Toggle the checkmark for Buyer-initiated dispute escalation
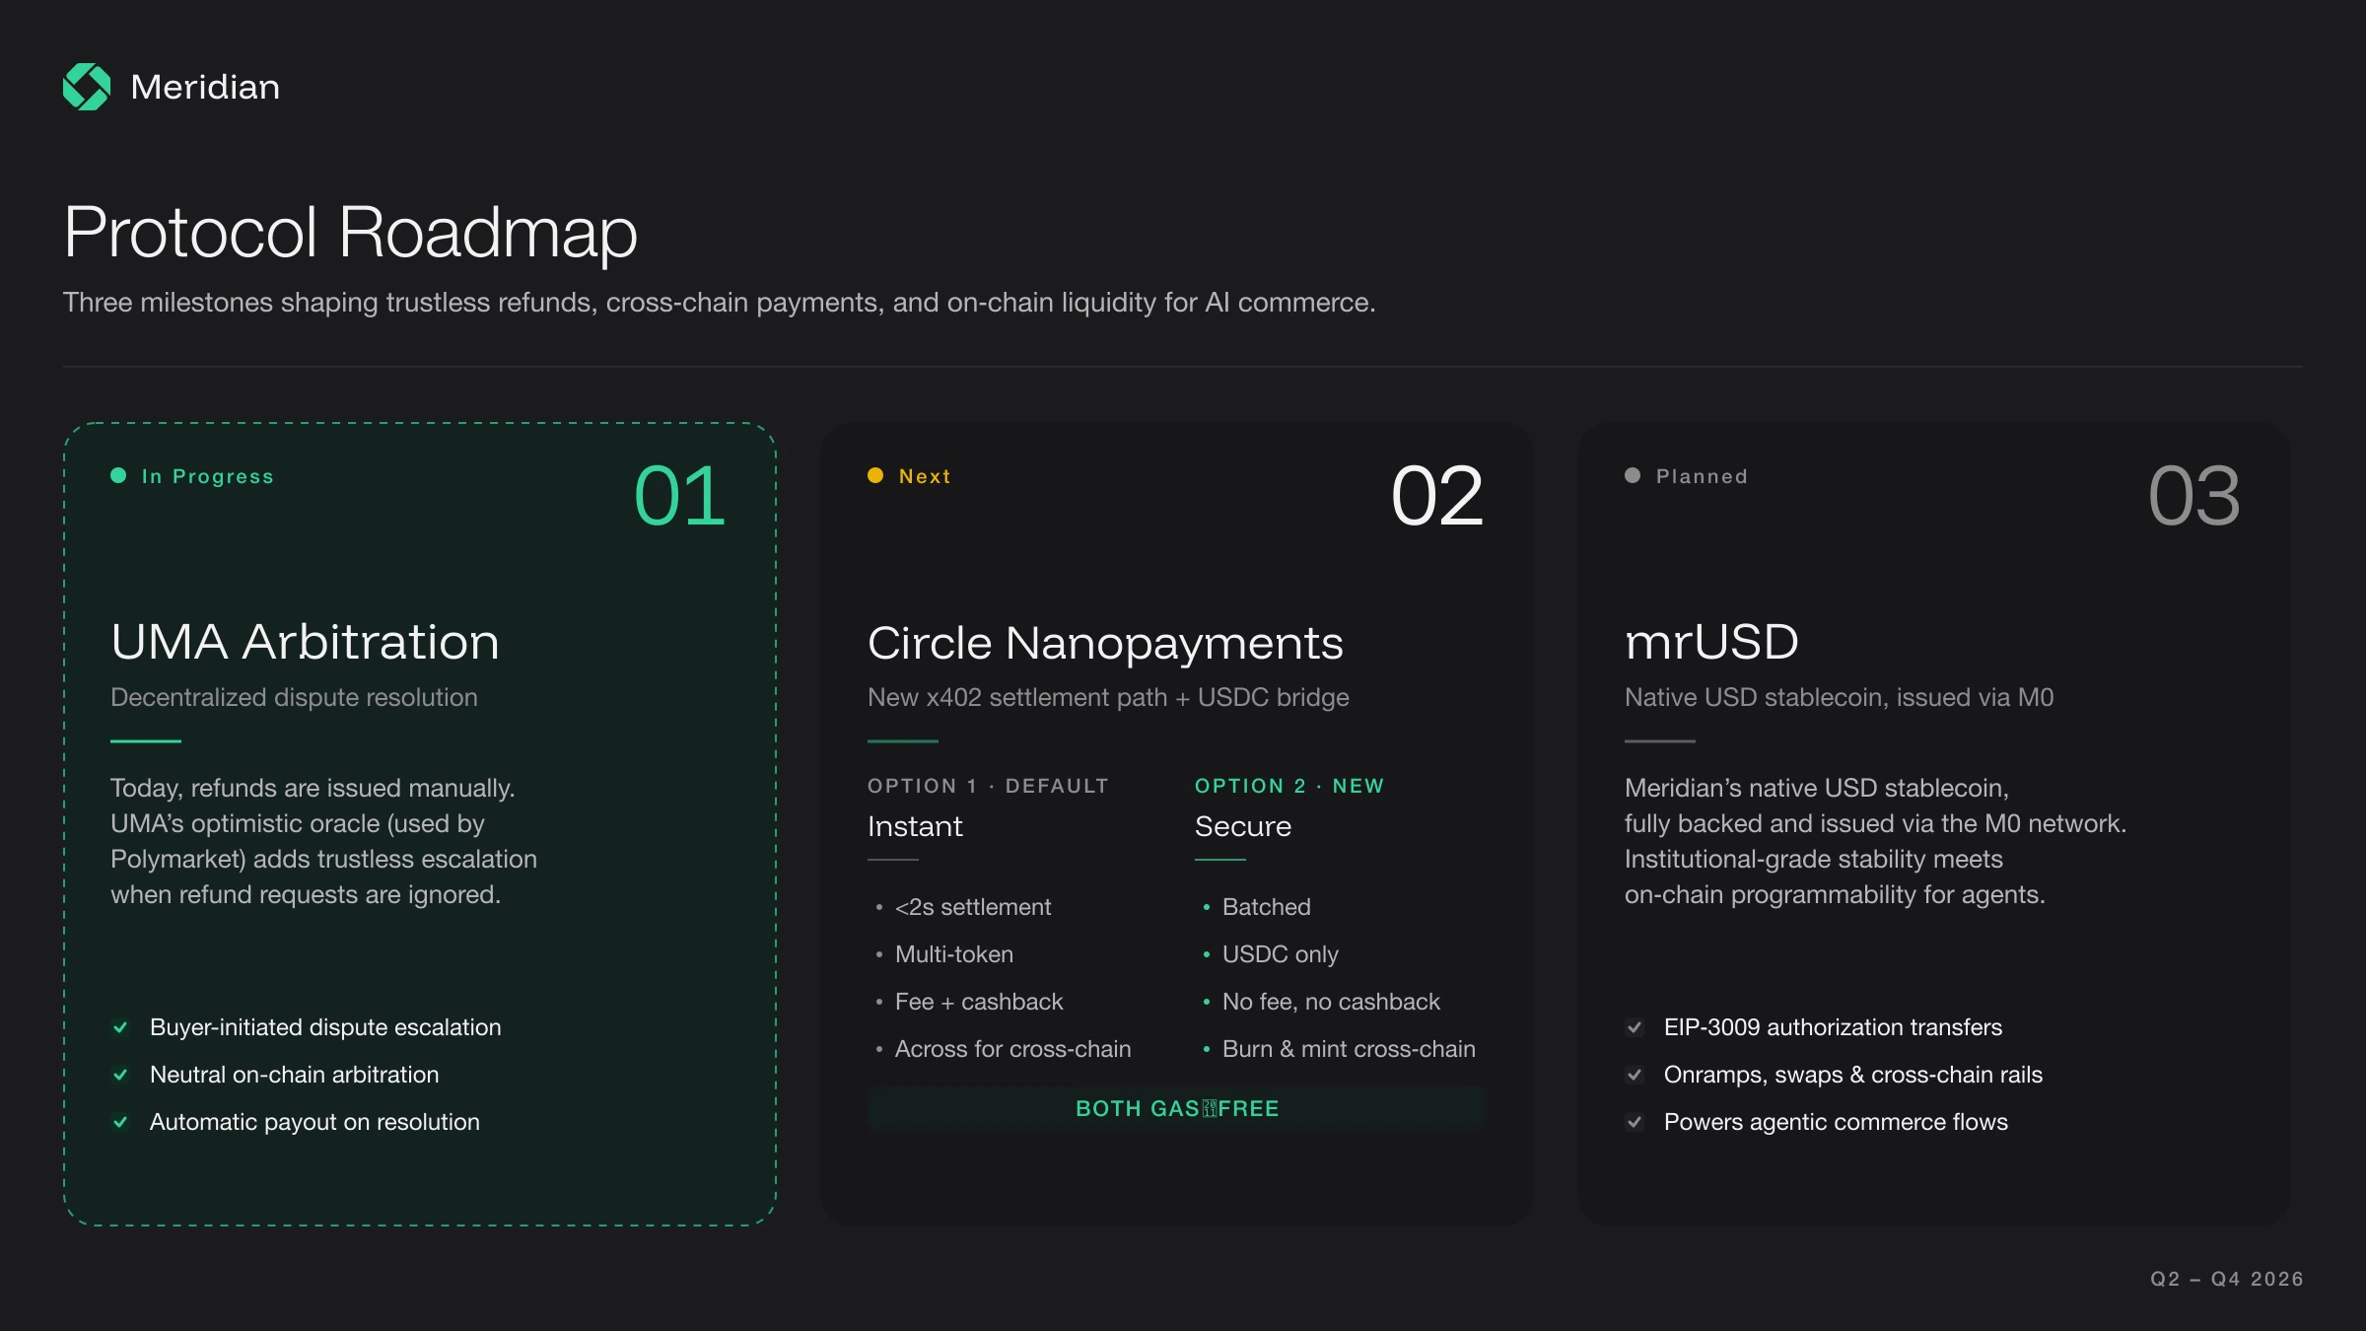 (x=120, y=1027)
